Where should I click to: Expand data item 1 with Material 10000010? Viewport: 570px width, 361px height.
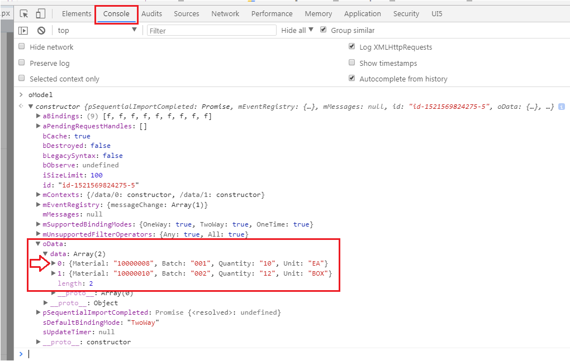click(x=54, y=273)
